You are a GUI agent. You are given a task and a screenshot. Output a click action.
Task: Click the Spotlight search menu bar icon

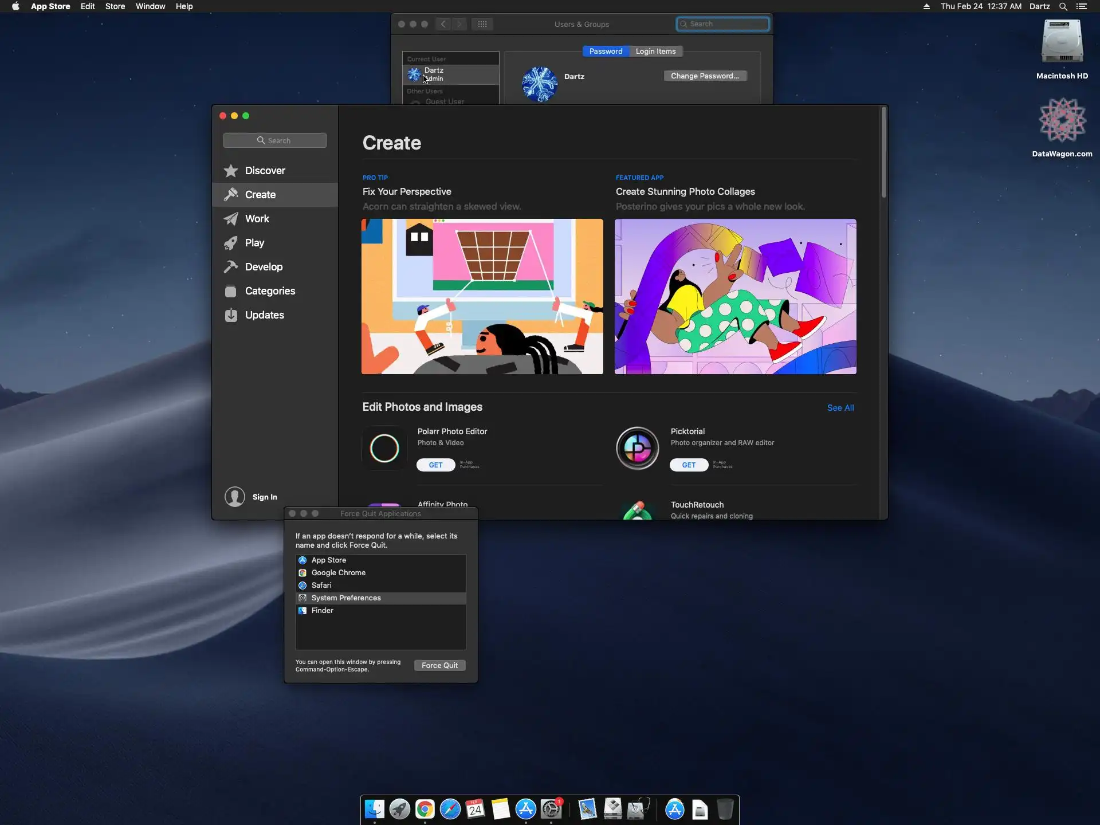pos(1063,6)
